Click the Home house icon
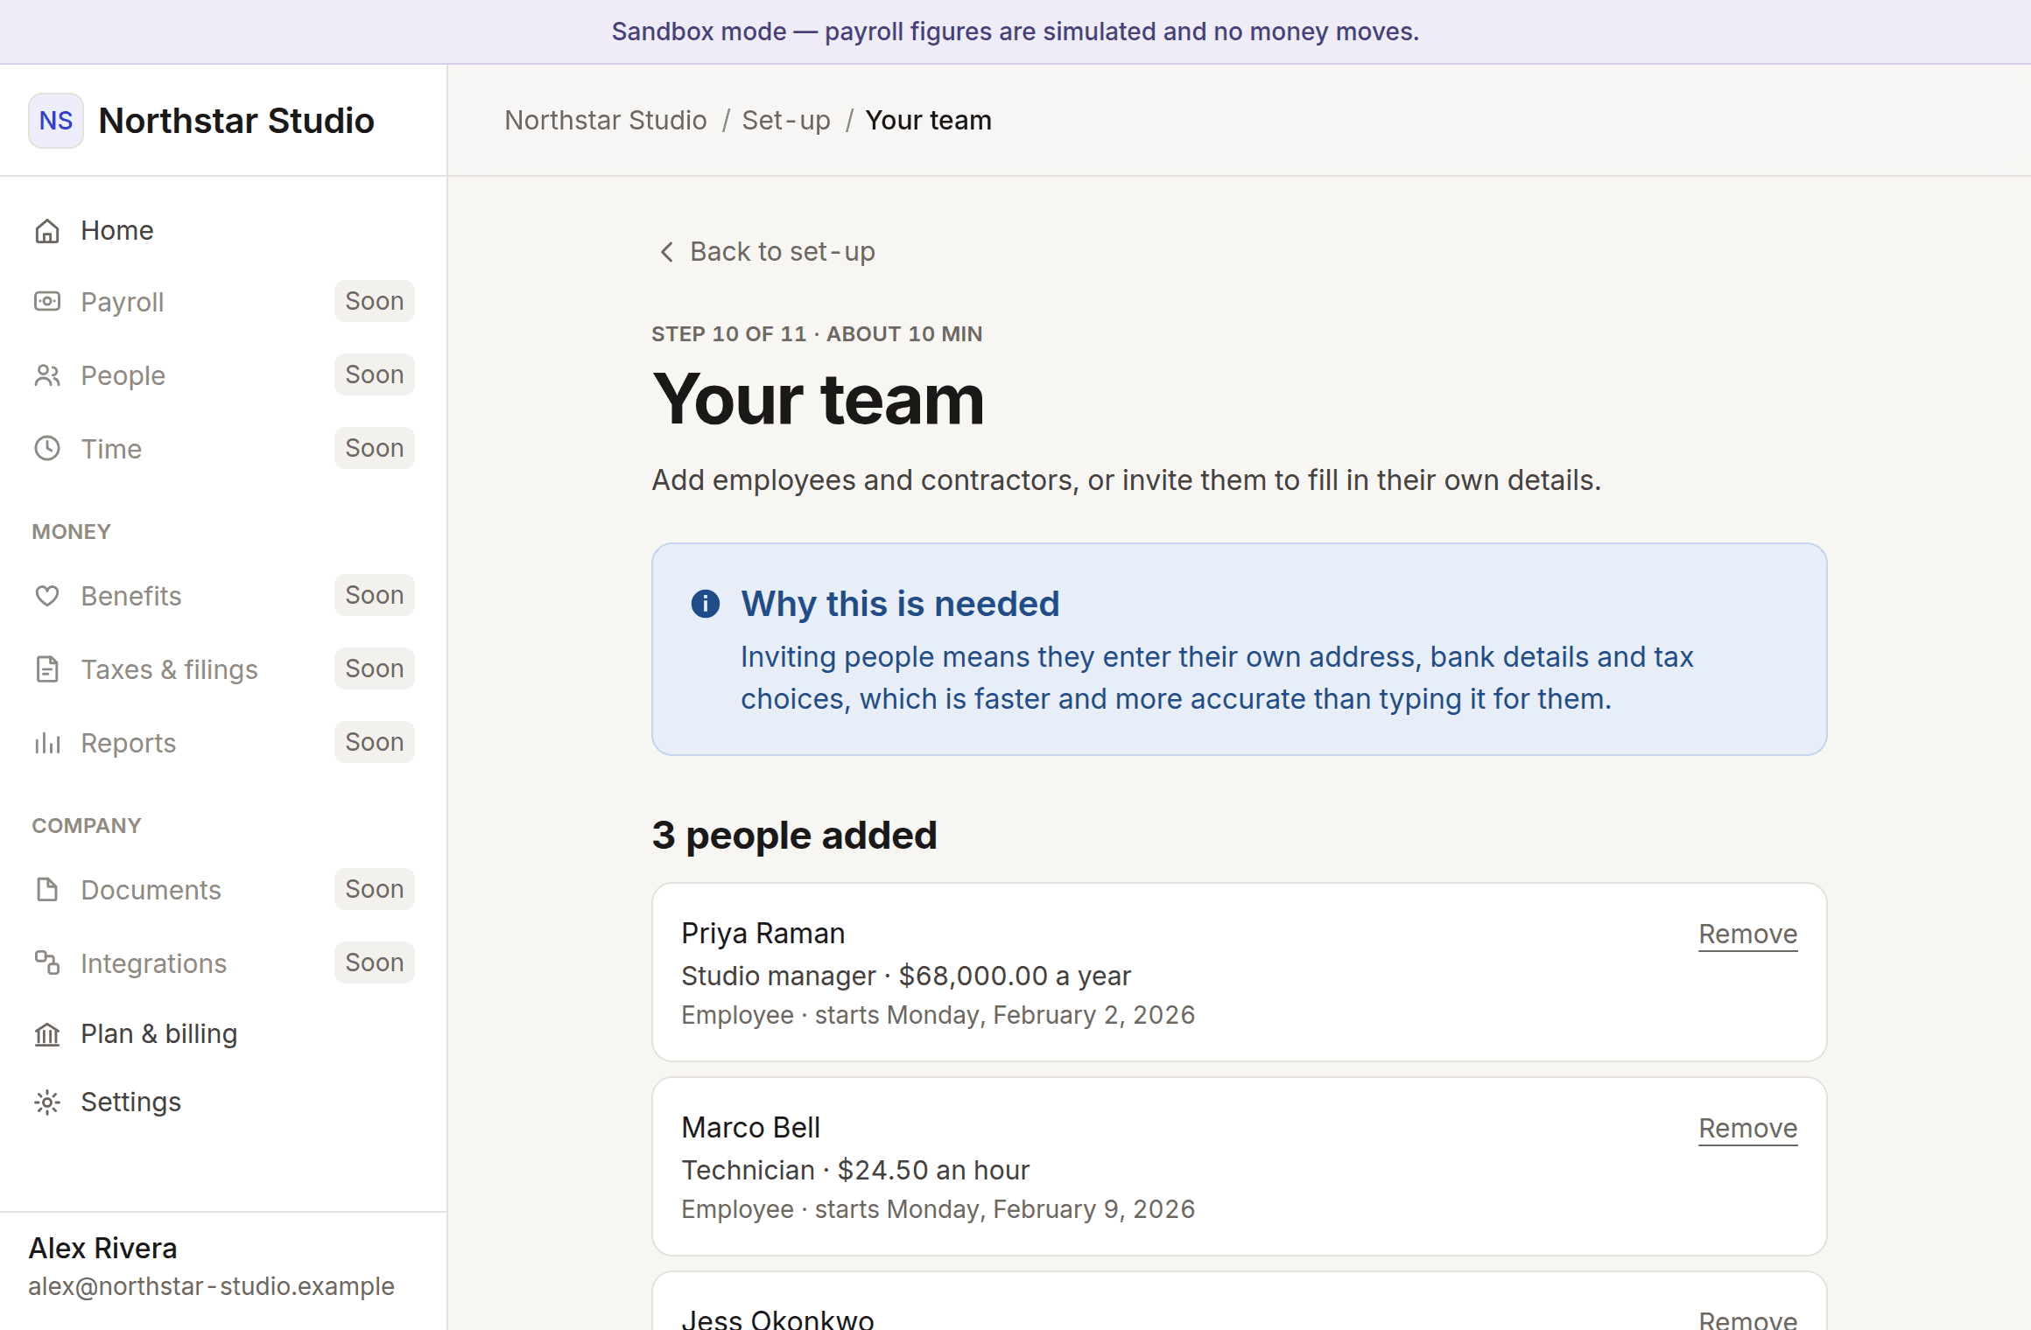Screen dimensions: 2031x1330 coord(47,231)
